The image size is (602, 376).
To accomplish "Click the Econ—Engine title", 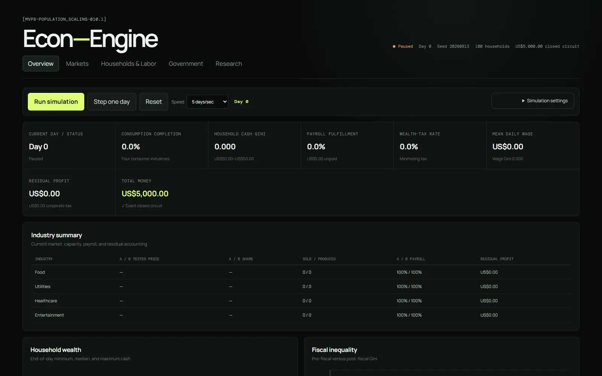I will point(90,39).
